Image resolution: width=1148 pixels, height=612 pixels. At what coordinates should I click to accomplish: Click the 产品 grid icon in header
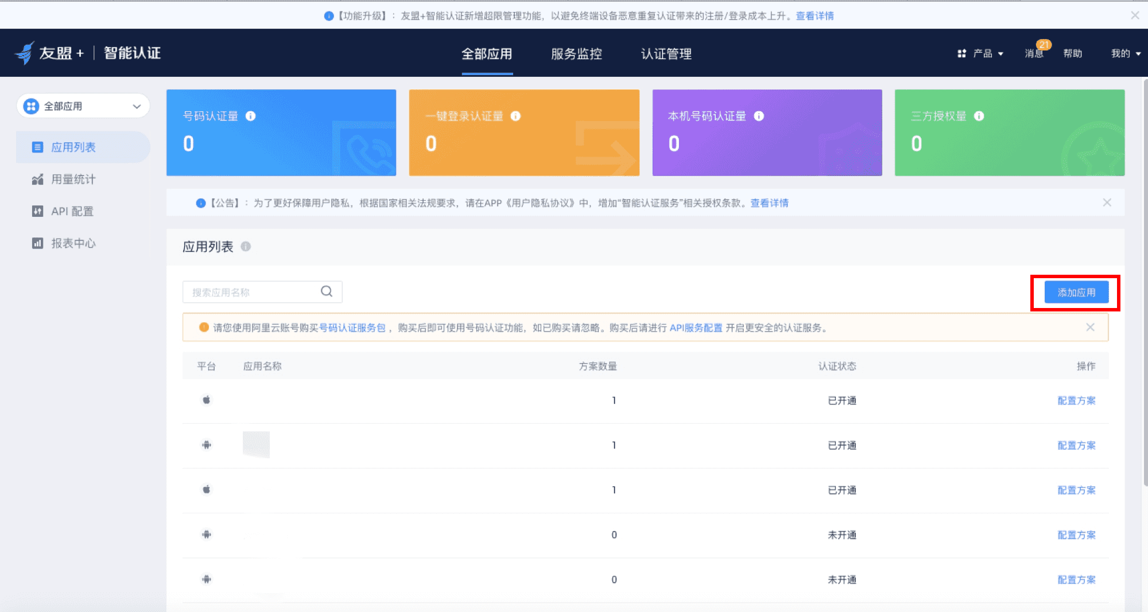coord(962,53)
